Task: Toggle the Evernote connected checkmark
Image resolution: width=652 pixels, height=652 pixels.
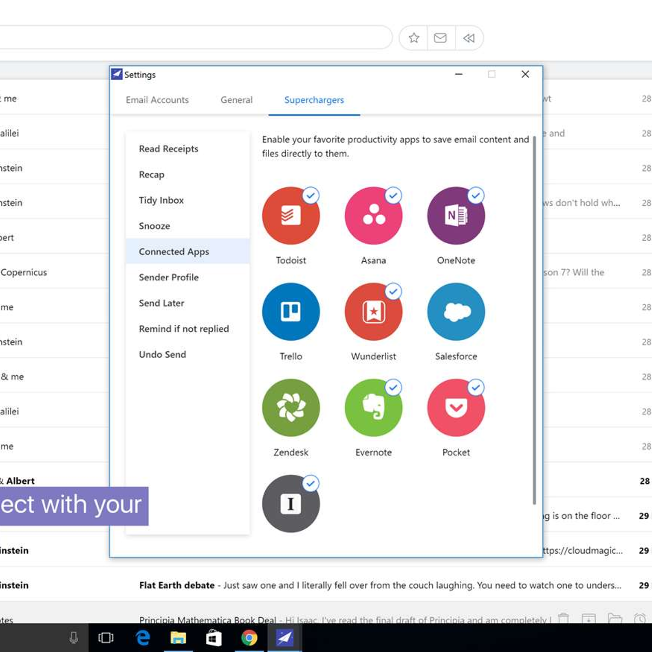Action: click(x=393, y=388)
